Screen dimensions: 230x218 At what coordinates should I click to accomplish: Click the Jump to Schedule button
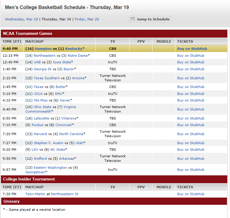(x=150, y=19)
